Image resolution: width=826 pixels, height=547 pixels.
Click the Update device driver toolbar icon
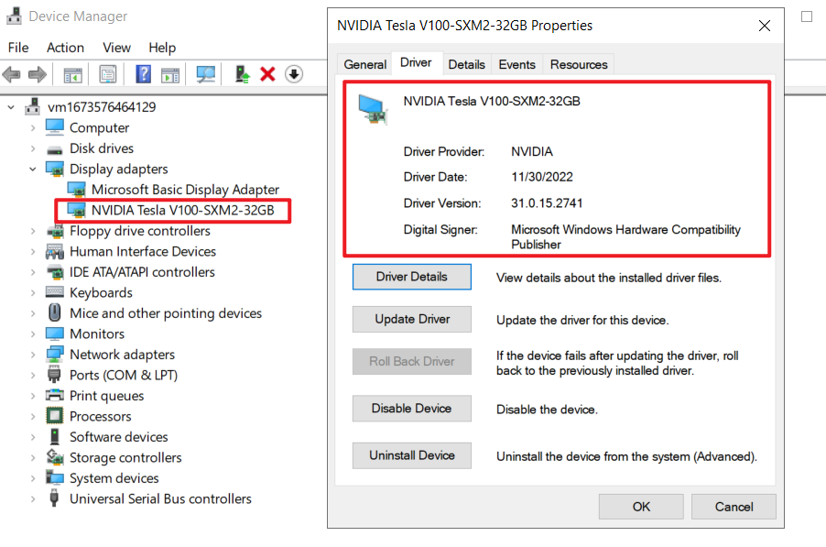pyautogui.click(x=243, y=74)
